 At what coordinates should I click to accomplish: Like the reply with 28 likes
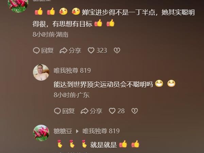pyautogui.click(x=112, y=111)
